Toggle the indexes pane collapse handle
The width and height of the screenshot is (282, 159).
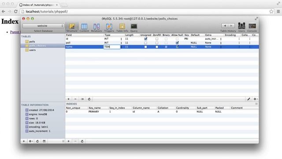(x=256, y=104)
